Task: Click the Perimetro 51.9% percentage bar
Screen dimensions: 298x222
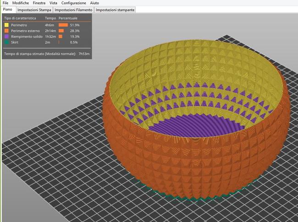Action: coord(63,25)
